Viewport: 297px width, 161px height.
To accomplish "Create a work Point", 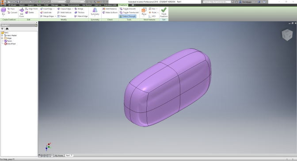I will tap(152, 12).
